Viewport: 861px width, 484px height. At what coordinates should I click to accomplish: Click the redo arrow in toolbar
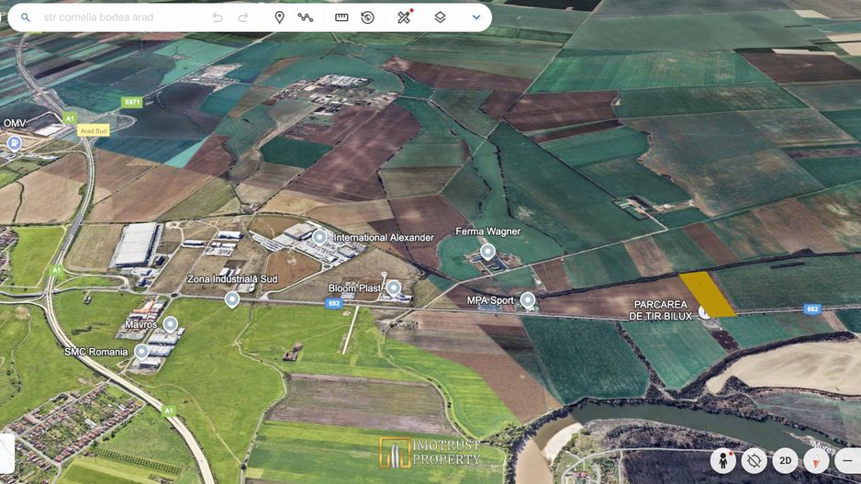click(243, 17)
